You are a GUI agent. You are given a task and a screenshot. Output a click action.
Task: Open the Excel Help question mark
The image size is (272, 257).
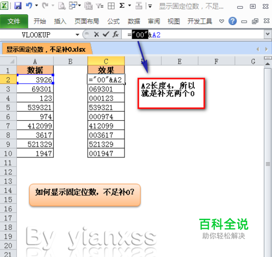click(x=232, y=21)
